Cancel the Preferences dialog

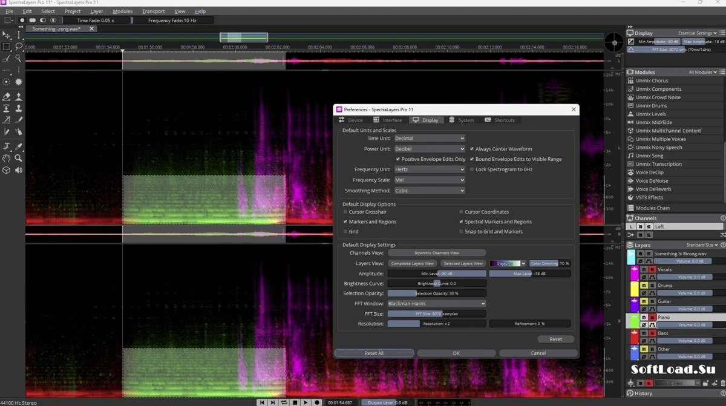click(538, 353)
